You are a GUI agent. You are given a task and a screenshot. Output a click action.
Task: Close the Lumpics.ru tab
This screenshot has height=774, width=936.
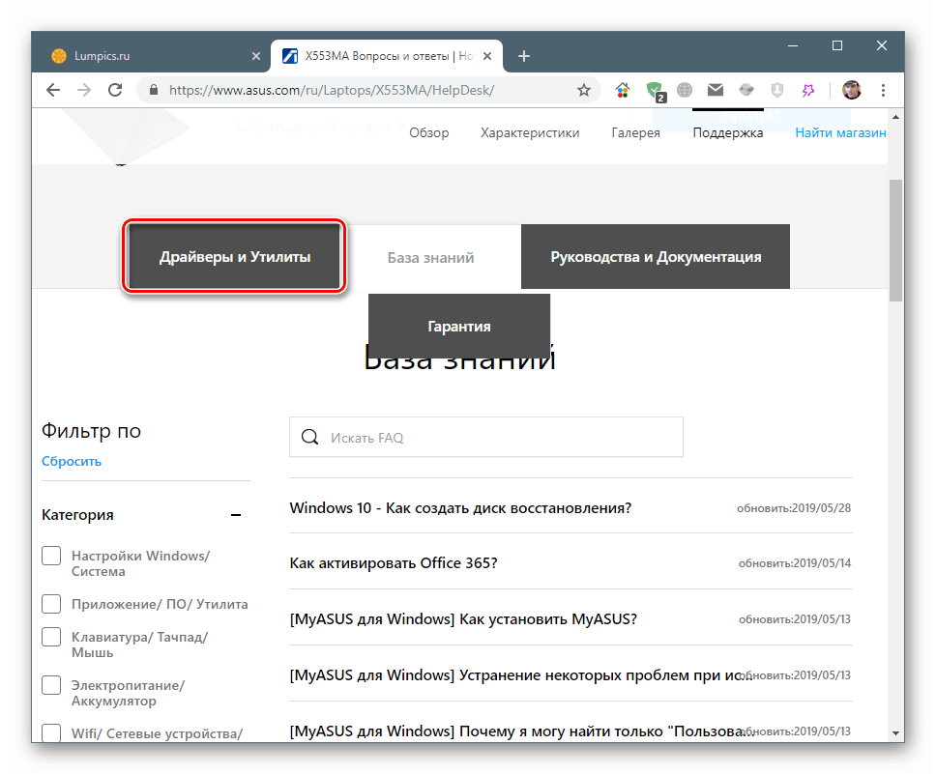click(x=256, y=56)
